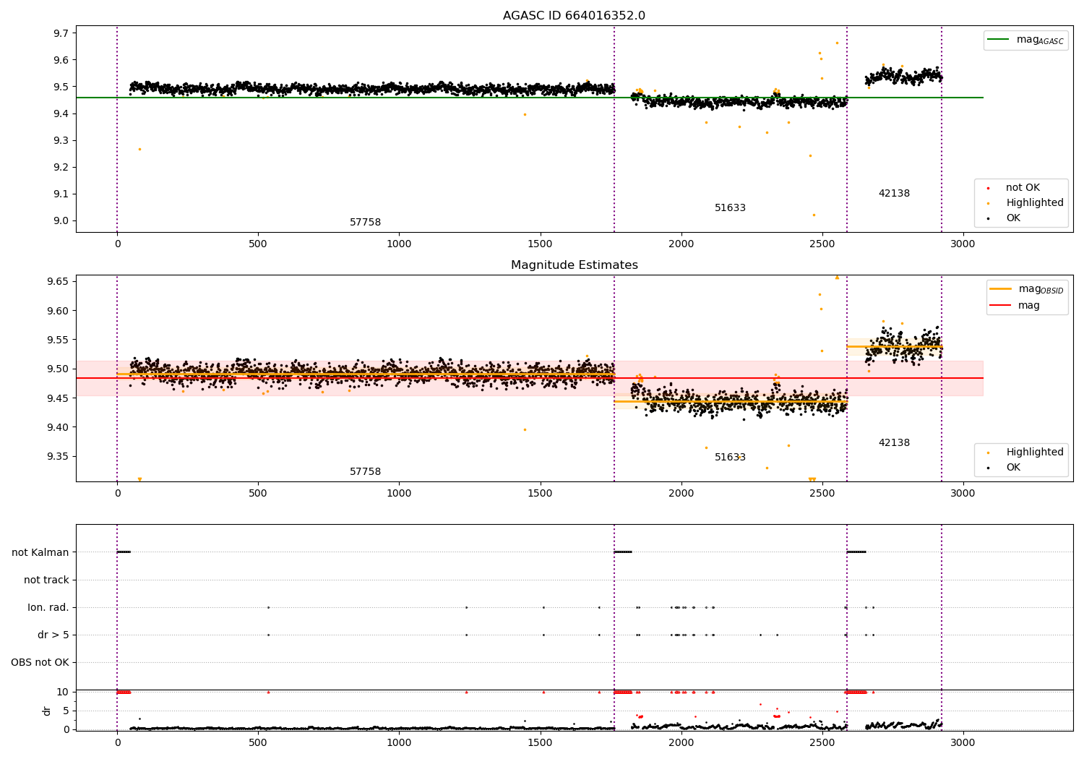Screen dimensions: 1084x759
Task: Click the 500 x-tick of the bottom plot
Action: coord(258,742)
